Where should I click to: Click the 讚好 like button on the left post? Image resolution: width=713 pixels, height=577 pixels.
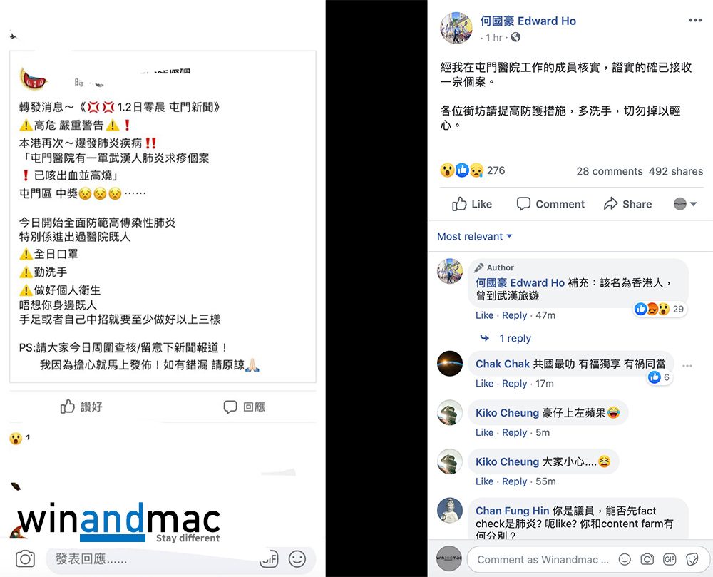tap(81, 407)
